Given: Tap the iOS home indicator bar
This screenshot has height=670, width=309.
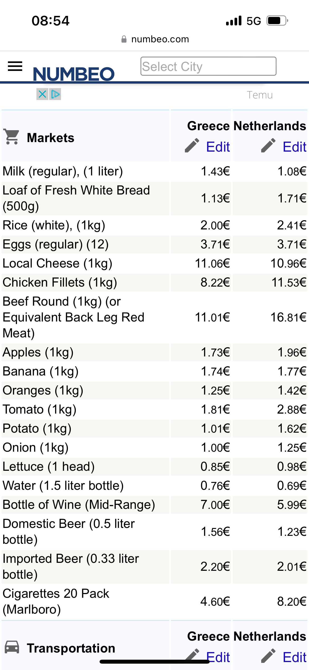Looking at the screenshot, I should click(154, 662).
